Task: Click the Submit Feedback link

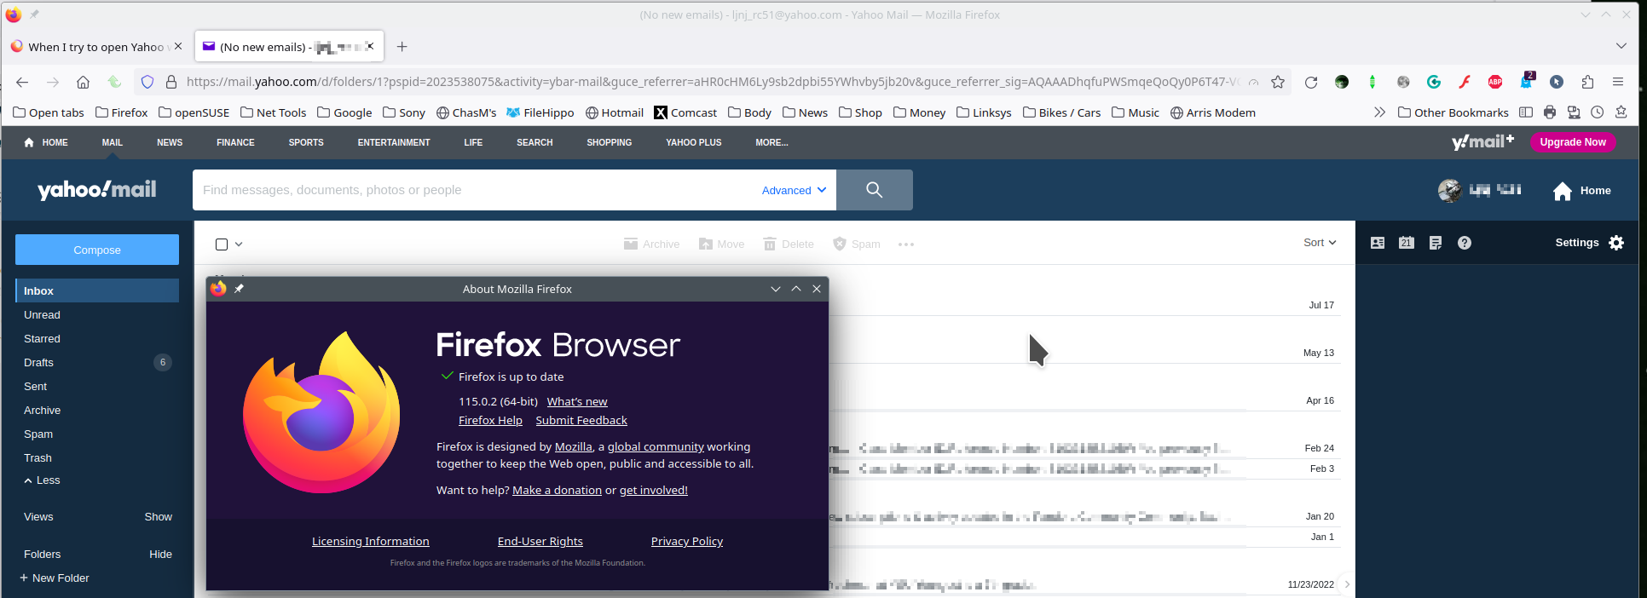Action: coord(581,421)
